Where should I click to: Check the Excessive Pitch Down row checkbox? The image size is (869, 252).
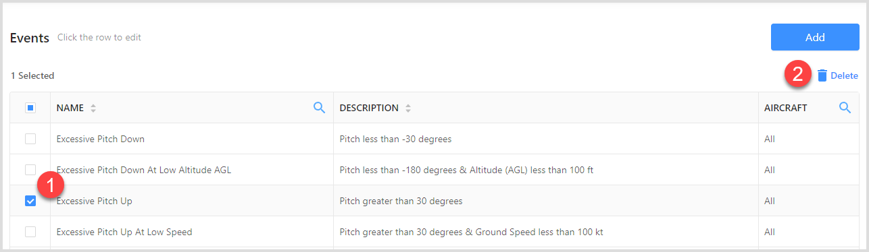coord(30,139)
